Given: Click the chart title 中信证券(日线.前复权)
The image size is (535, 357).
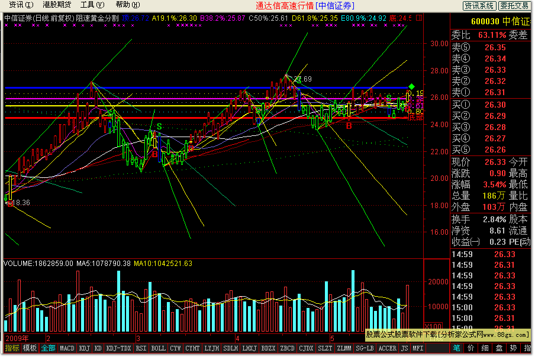Looking at the screenshot, I should (39, 18).
